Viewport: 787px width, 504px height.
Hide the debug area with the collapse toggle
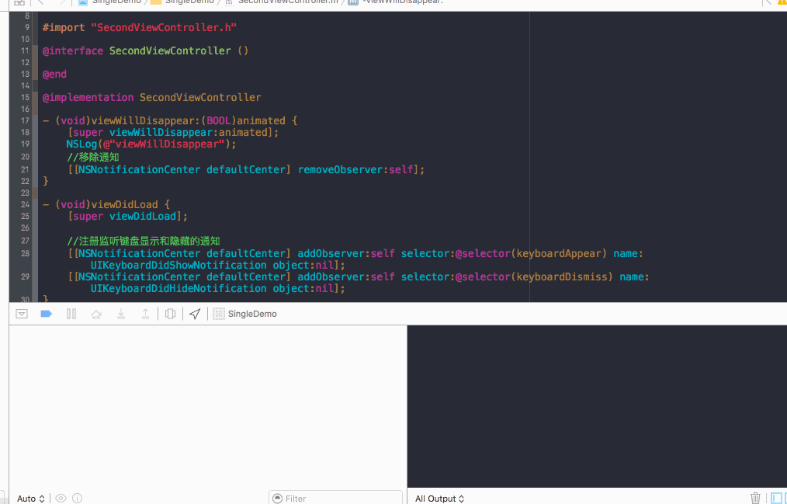coord(22,314)
